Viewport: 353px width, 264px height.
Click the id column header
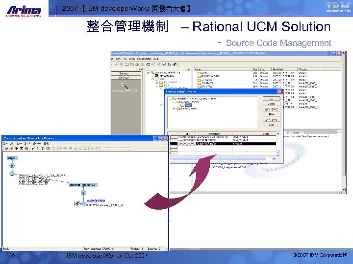[187, 133]
